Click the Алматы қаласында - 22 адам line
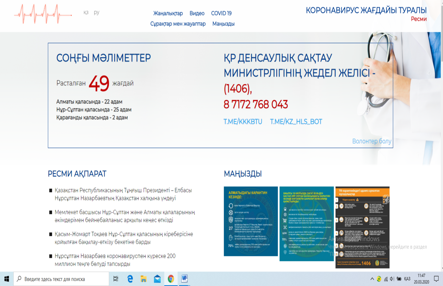The height and width of the screenshot is (286, 443). [x=89, y=102]
